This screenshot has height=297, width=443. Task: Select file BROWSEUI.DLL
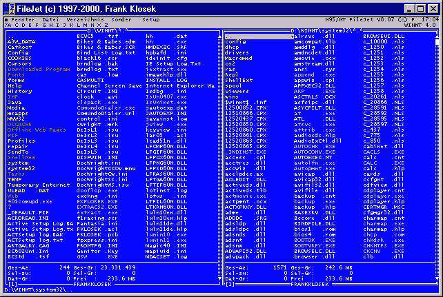(x=384, y=37)
